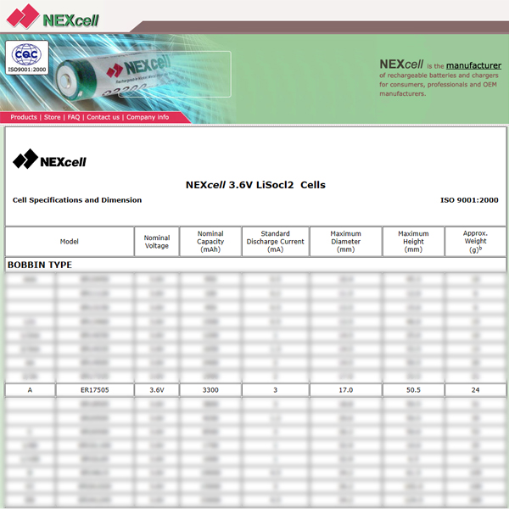
Task: Click the 3300 capacity value
Action: [210, 390]
